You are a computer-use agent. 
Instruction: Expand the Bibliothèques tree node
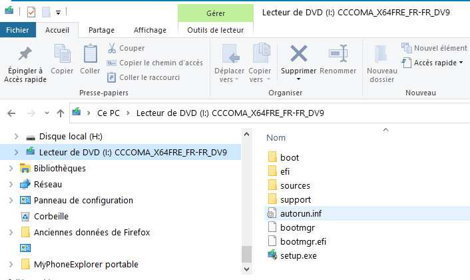(x=11, y=168)
